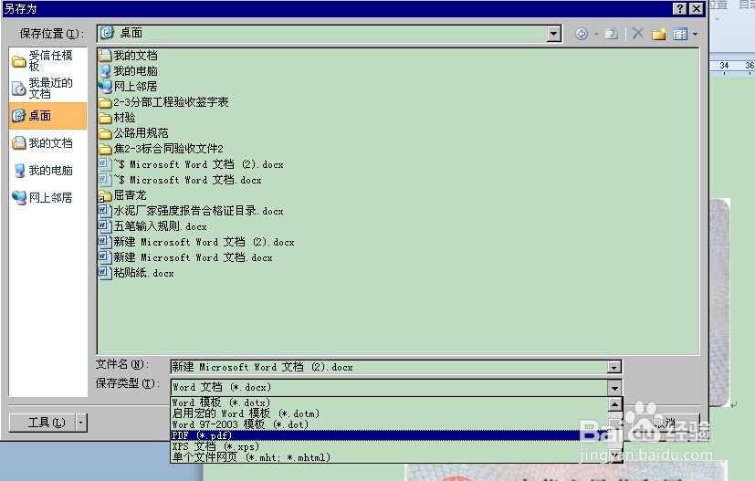Select 我最近的文档 in the places bar
The height and width of the screenshot is (481, 755).
[x=47, y=89]
